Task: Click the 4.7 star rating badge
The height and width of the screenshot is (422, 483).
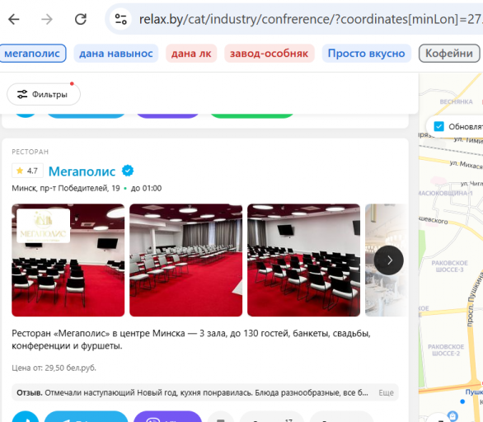Action: 27,171
